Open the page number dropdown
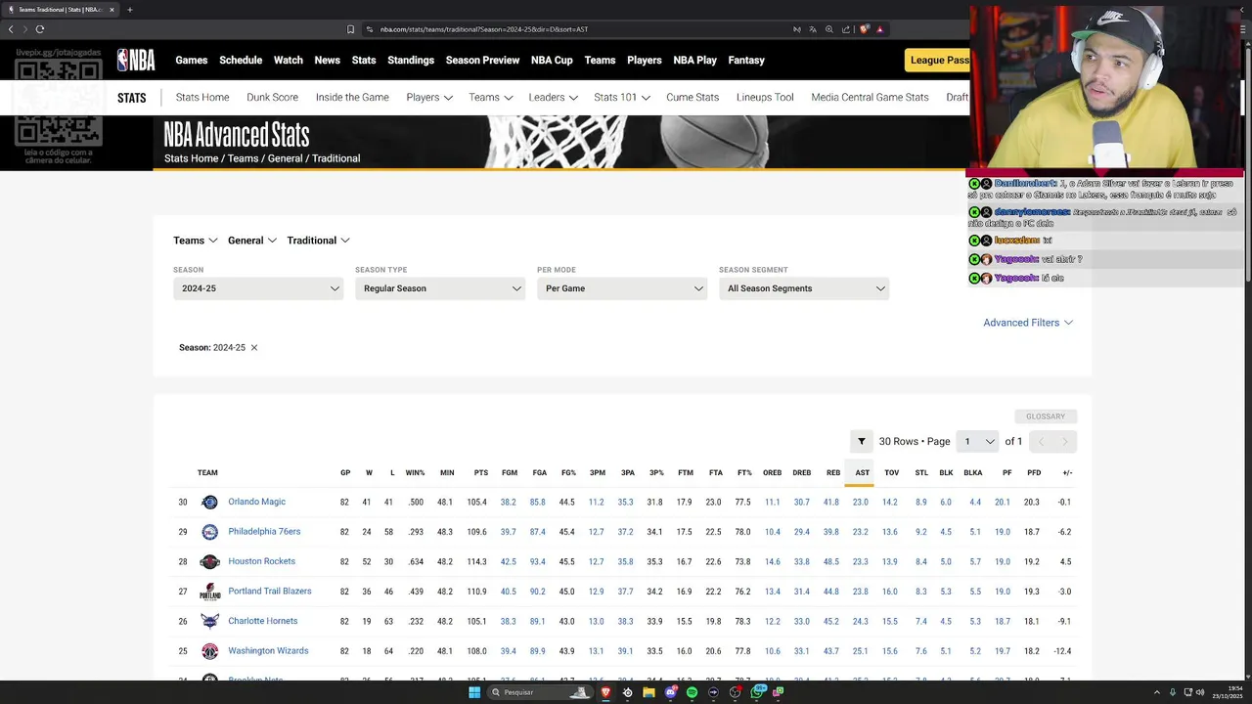Viewport: 1252px width, 704px height. tap(977, 441)
